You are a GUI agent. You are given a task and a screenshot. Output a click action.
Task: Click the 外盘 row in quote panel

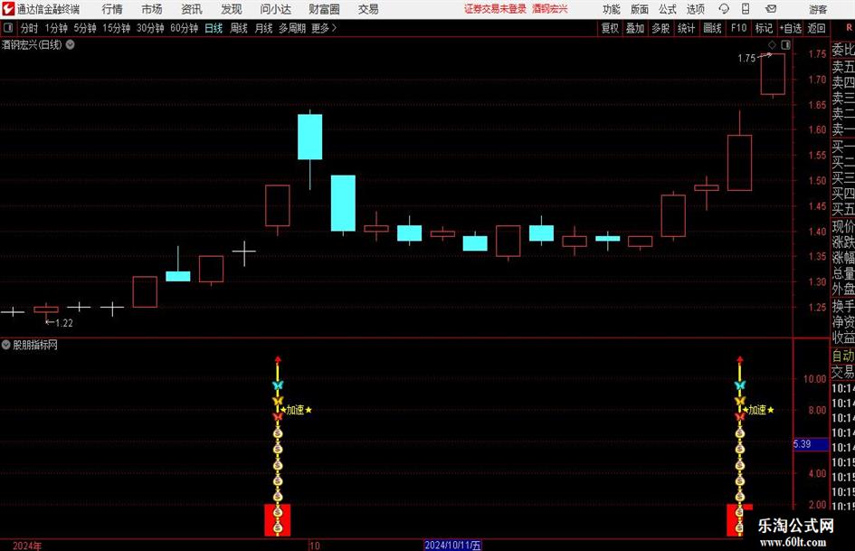pyautogui.click(x=842, y=290)
